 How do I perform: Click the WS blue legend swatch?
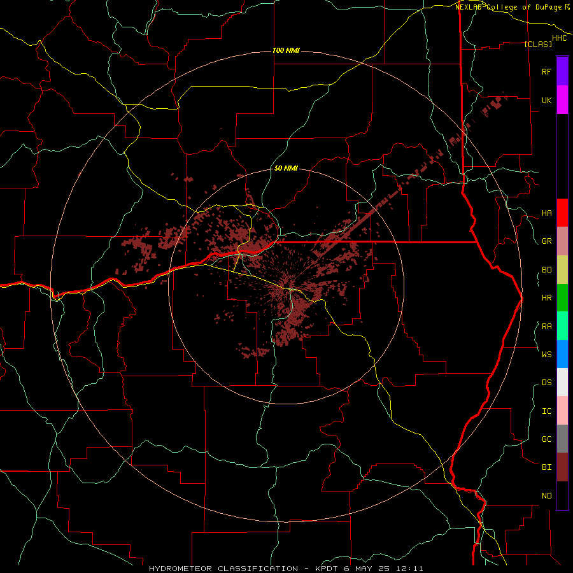click(562, 354)
